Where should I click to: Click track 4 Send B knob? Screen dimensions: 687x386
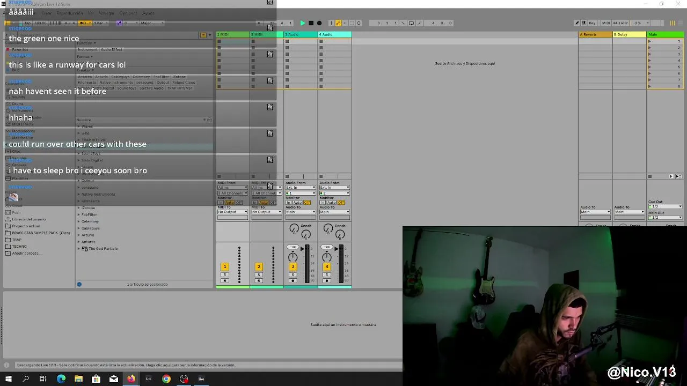pos(340,234)
